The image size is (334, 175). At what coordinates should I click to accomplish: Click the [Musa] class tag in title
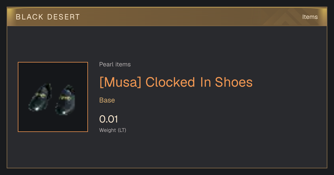[x=121, y=82]
